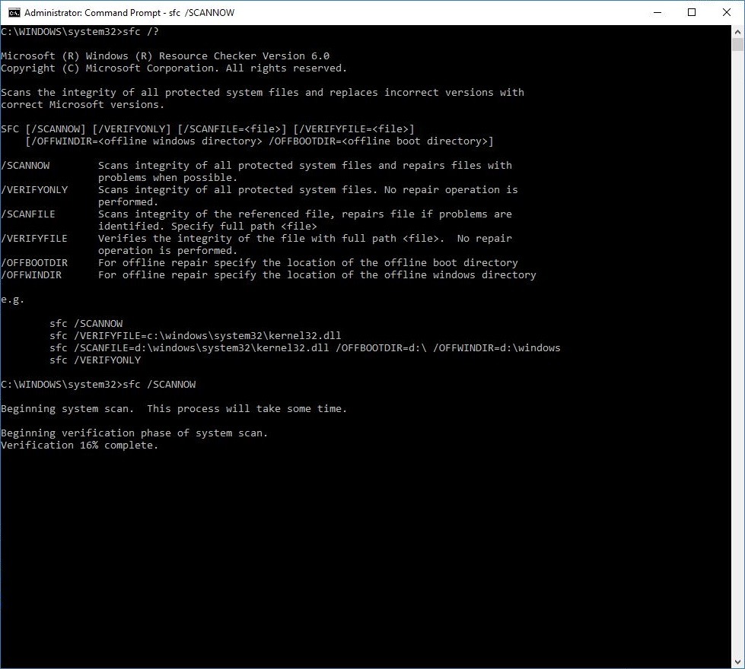Screen dimensions: 745x669
Task: Click the '/OFFBOOTDIR' option description row
Action: click(x=259, y=262)
